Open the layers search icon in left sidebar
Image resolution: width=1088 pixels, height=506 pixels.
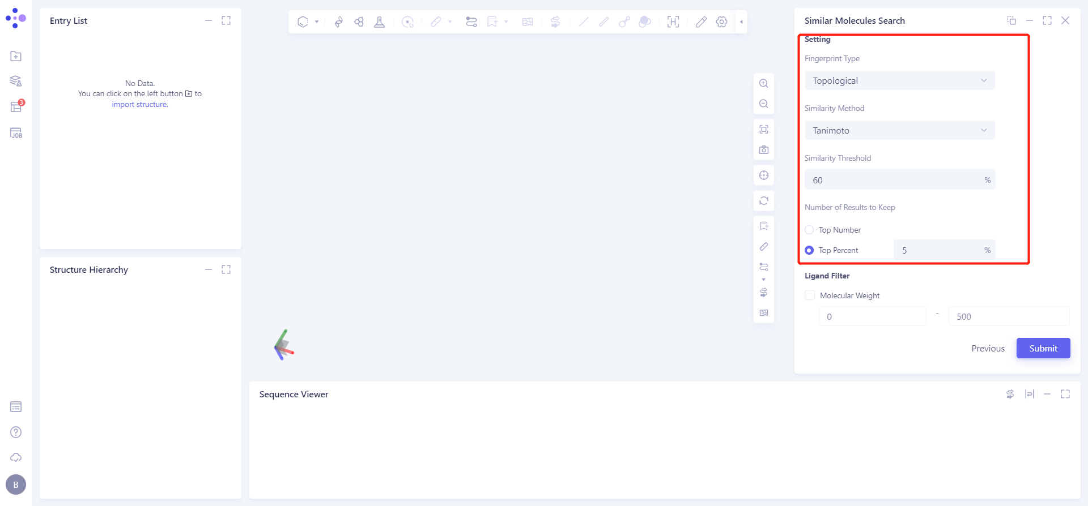click(16, 81)
